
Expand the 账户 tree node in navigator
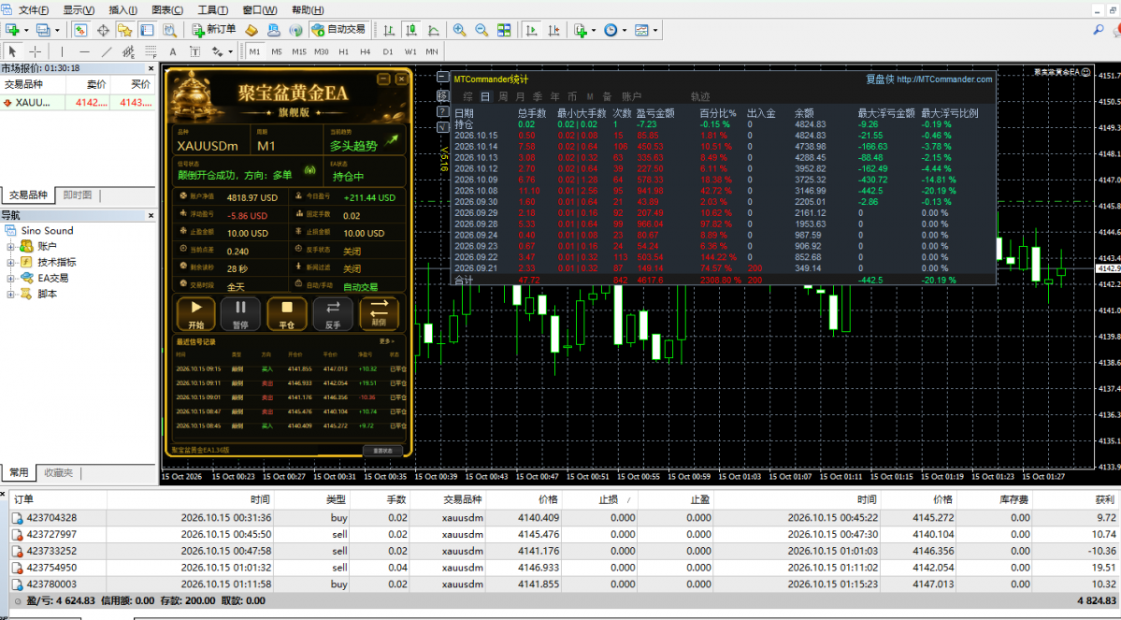(10, 246)
